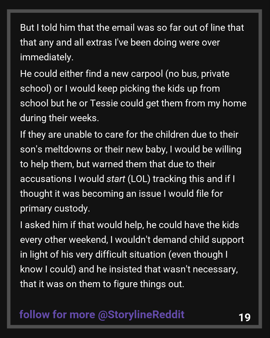Click the phrase "(no bus, private"
This screenshot has width=270, height=338.
coord(197,74)
